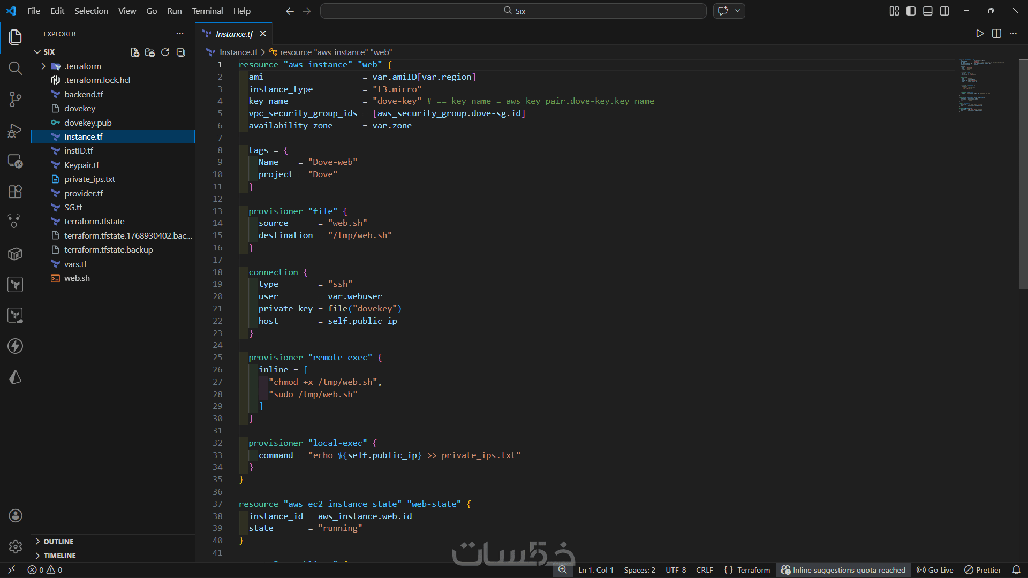
Task: Open the Search view in activity bar
Action: [15, 68]
